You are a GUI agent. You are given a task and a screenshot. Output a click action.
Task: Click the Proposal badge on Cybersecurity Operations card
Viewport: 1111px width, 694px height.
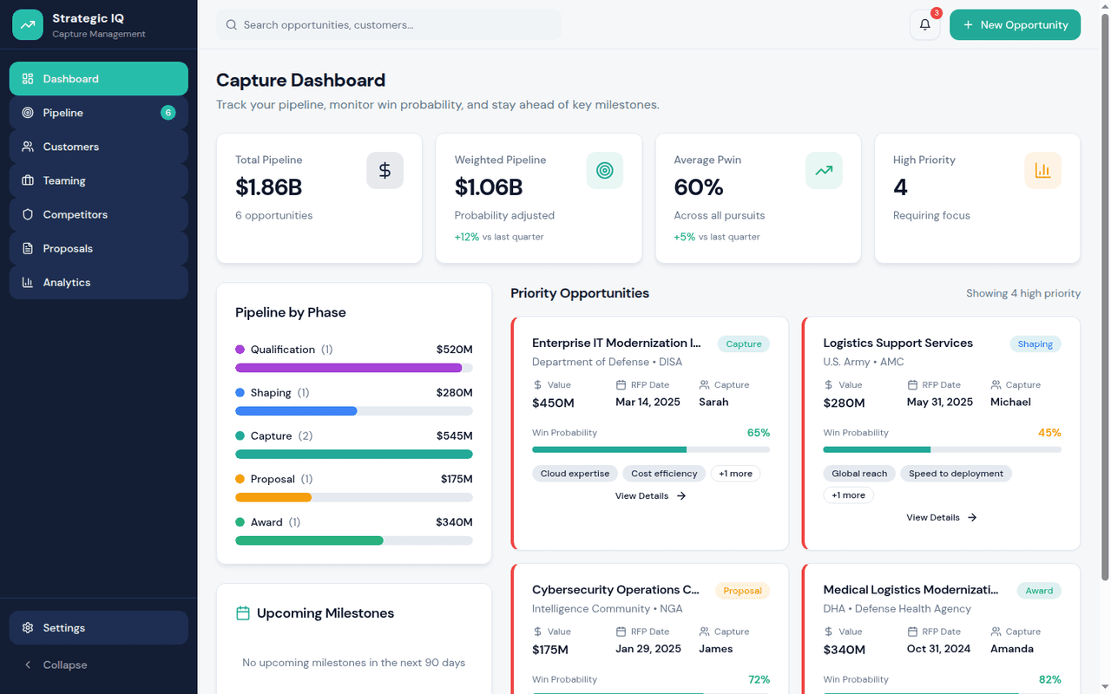pyautogui.click(x=742, y=591)
